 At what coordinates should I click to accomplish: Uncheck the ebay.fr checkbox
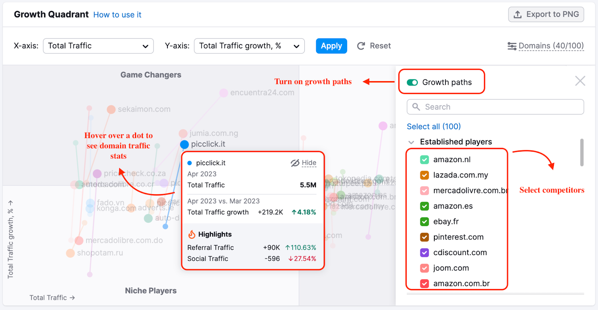[425, 222]
